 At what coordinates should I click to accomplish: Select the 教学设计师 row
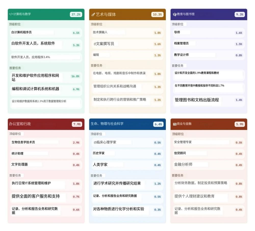209,55
